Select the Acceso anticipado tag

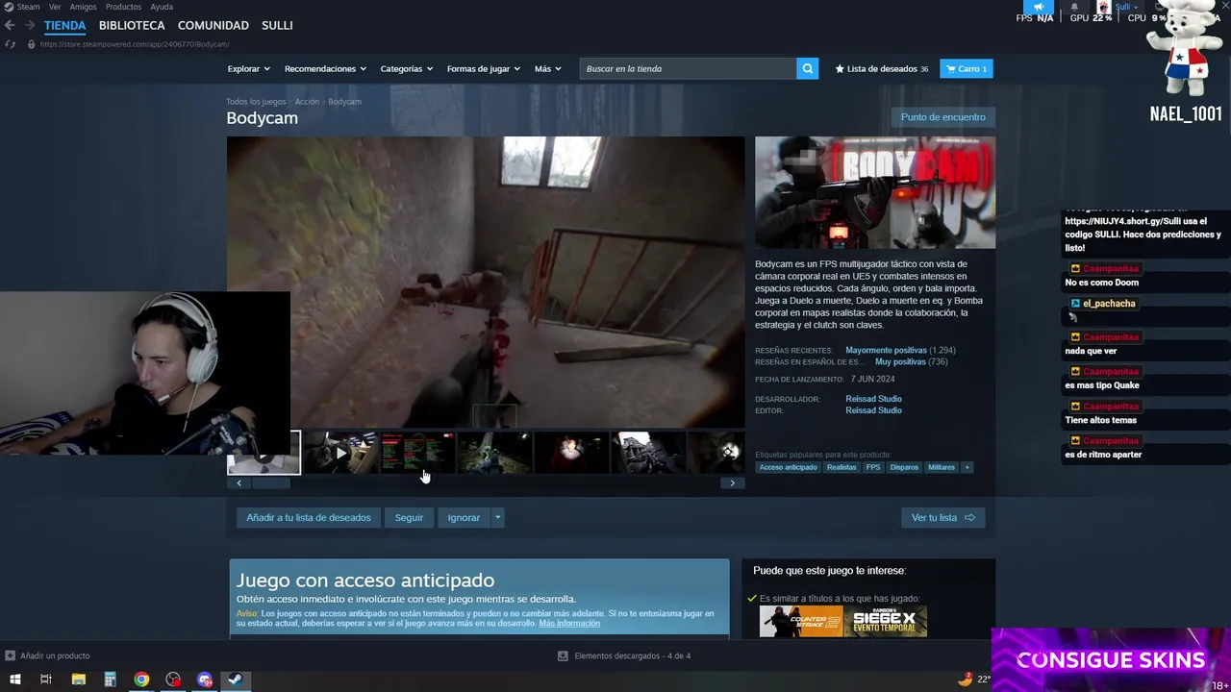click(788, 467)
